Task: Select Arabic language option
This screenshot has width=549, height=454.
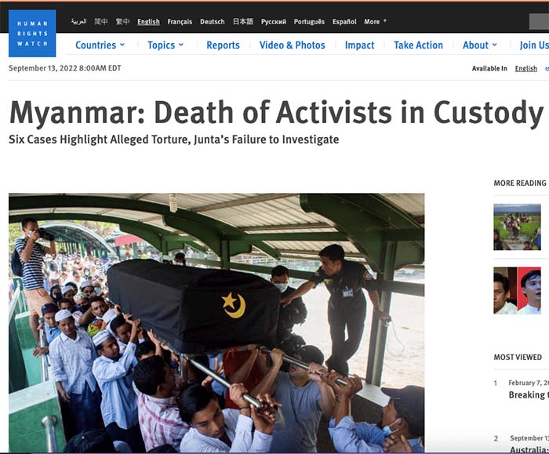Action: click(x=78, y=22)
